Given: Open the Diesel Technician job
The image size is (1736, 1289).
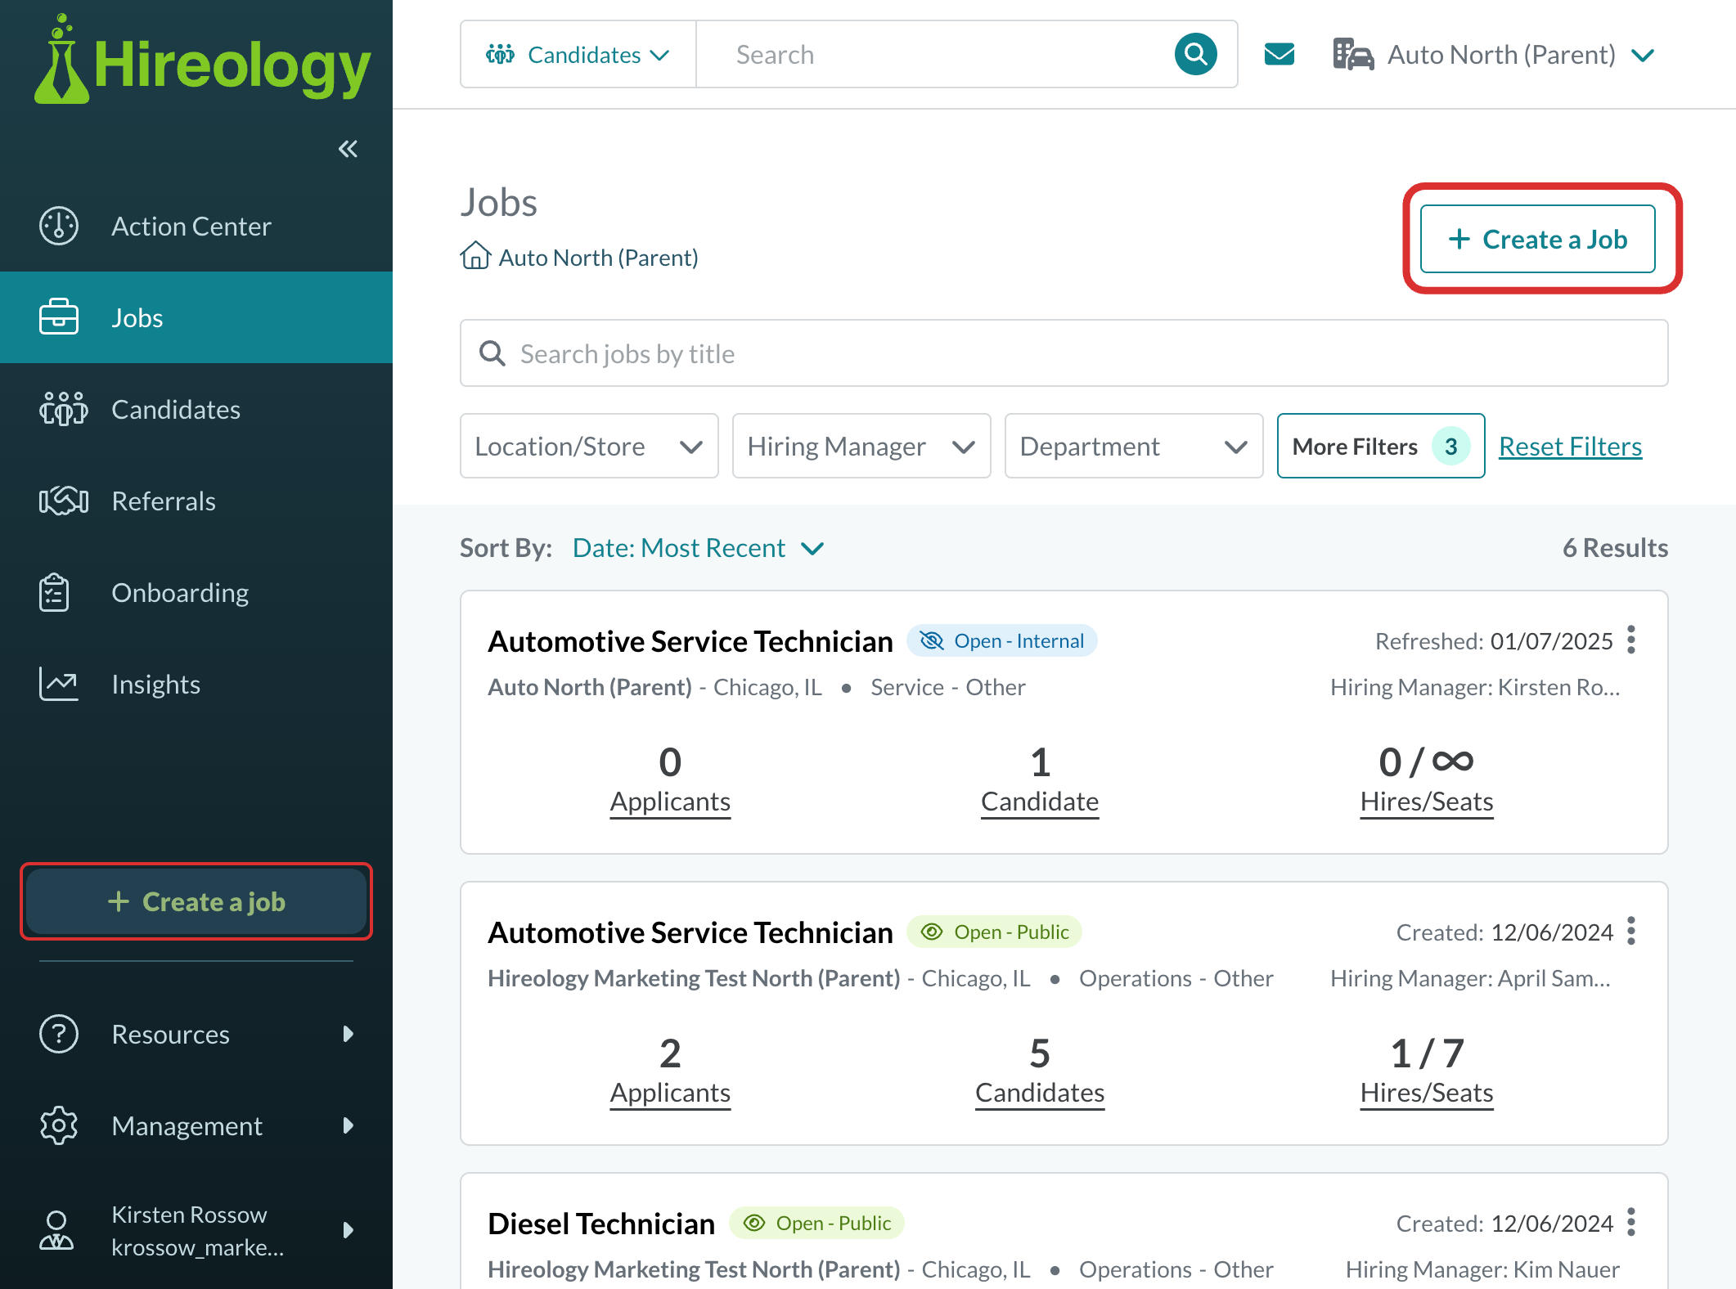Looking at the screenshot, I should point(601,1224).
